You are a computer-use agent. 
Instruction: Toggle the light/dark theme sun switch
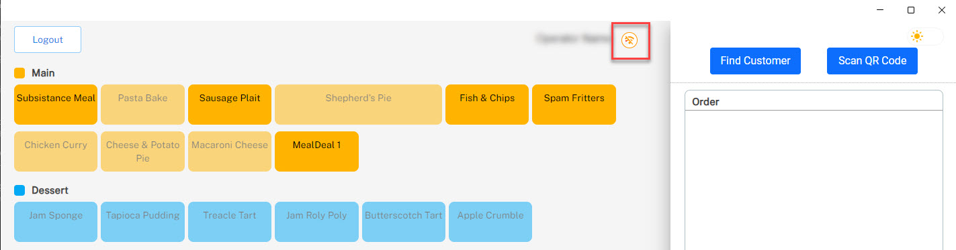click(x=925, y=37)
